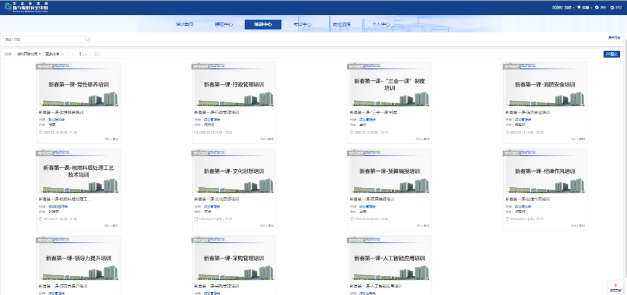This screenshot has width=627, height=295.
Task: Click the clock icon on the 消防安全培训 card
Action: pos(507,132)
